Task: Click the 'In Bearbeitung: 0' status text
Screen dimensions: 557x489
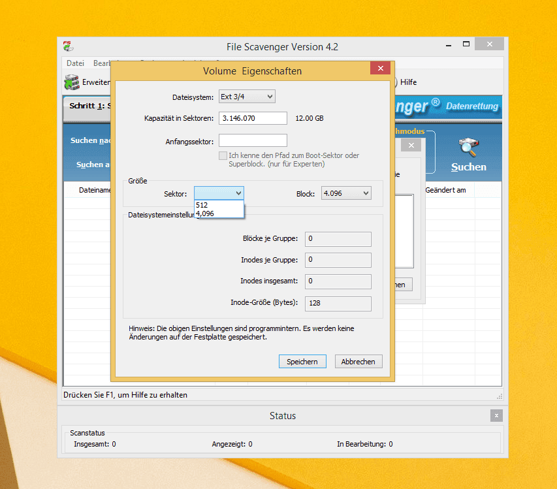Action: click(x=365, y=444)
